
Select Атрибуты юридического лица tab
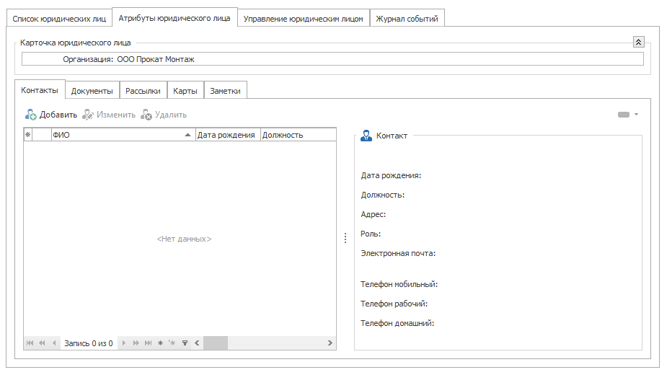click(x=175, y=18)
